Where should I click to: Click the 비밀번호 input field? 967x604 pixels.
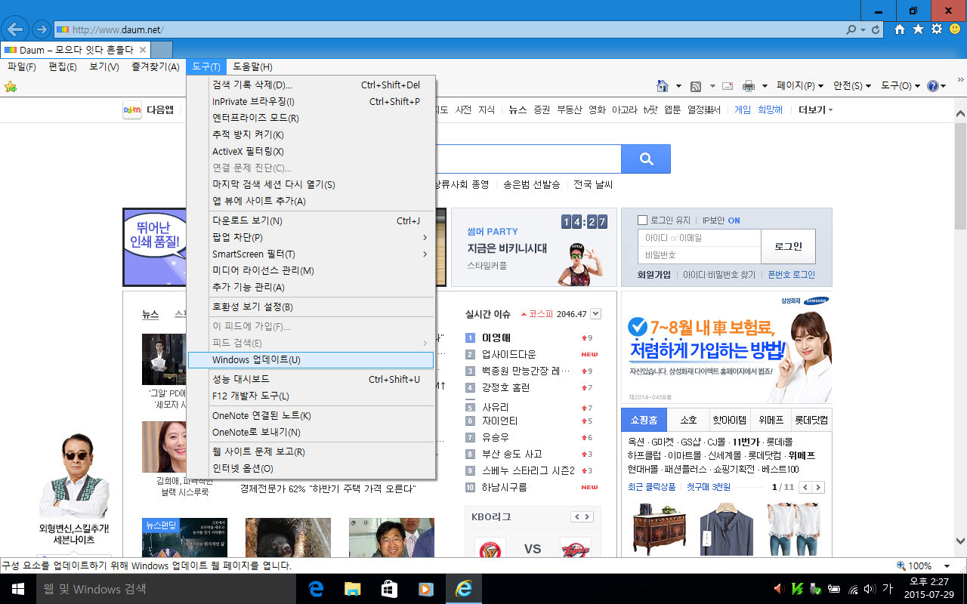click(700, 256)
